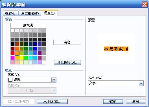Select the lavender fill swatch
Image resolution: width=149 pixels, height=107 pixels.
(40, 62)
